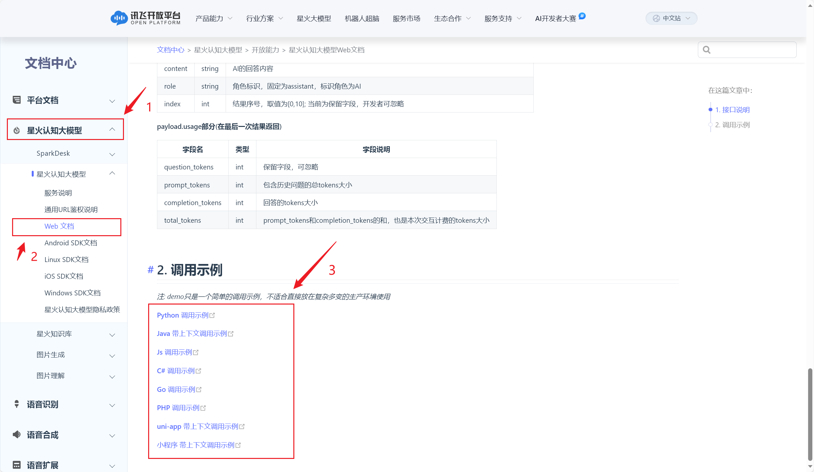The height and width of the screenshot is (472, 814).
Task: Expand the 语音识别 section
Action: pos(112,405)
